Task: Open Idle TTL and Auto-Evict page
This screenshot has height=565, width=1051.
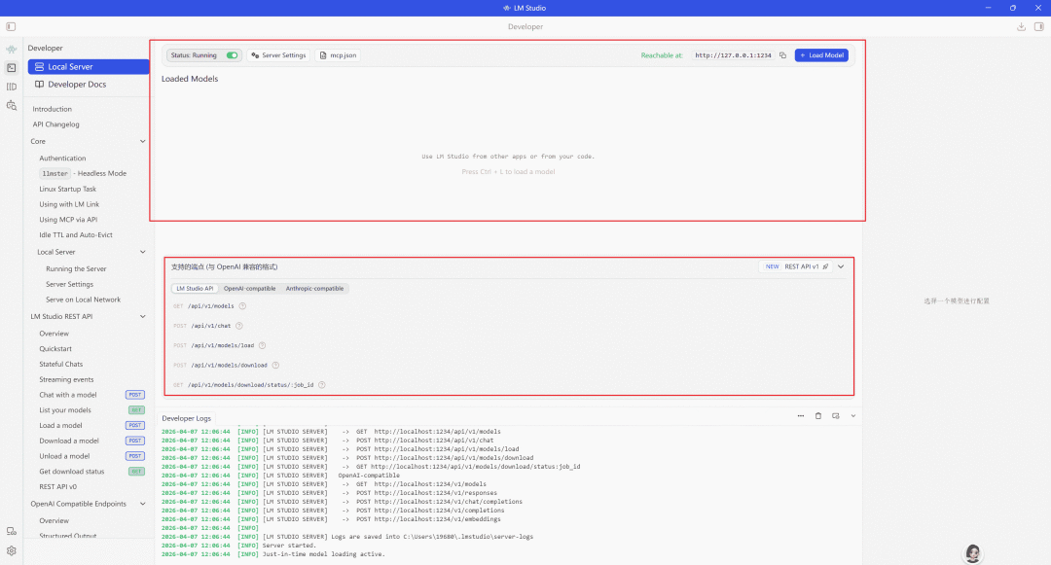Action: click(76, 235)
